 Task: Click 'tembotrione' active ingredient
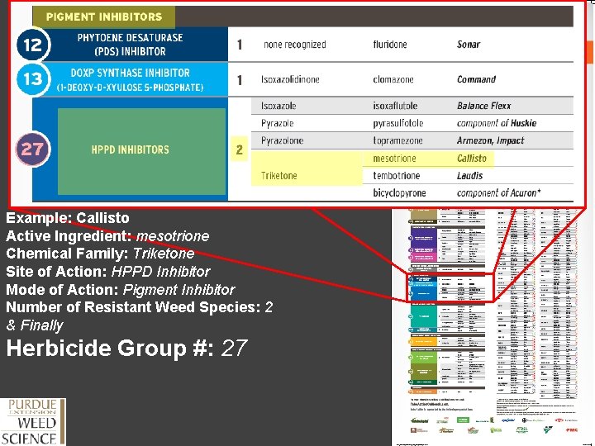pyautogui.click(x=397, y=176)
